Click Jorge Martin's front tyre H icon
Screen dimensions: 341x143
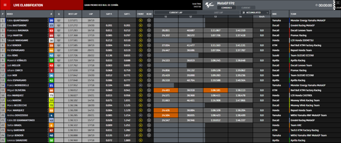(141, 35)
